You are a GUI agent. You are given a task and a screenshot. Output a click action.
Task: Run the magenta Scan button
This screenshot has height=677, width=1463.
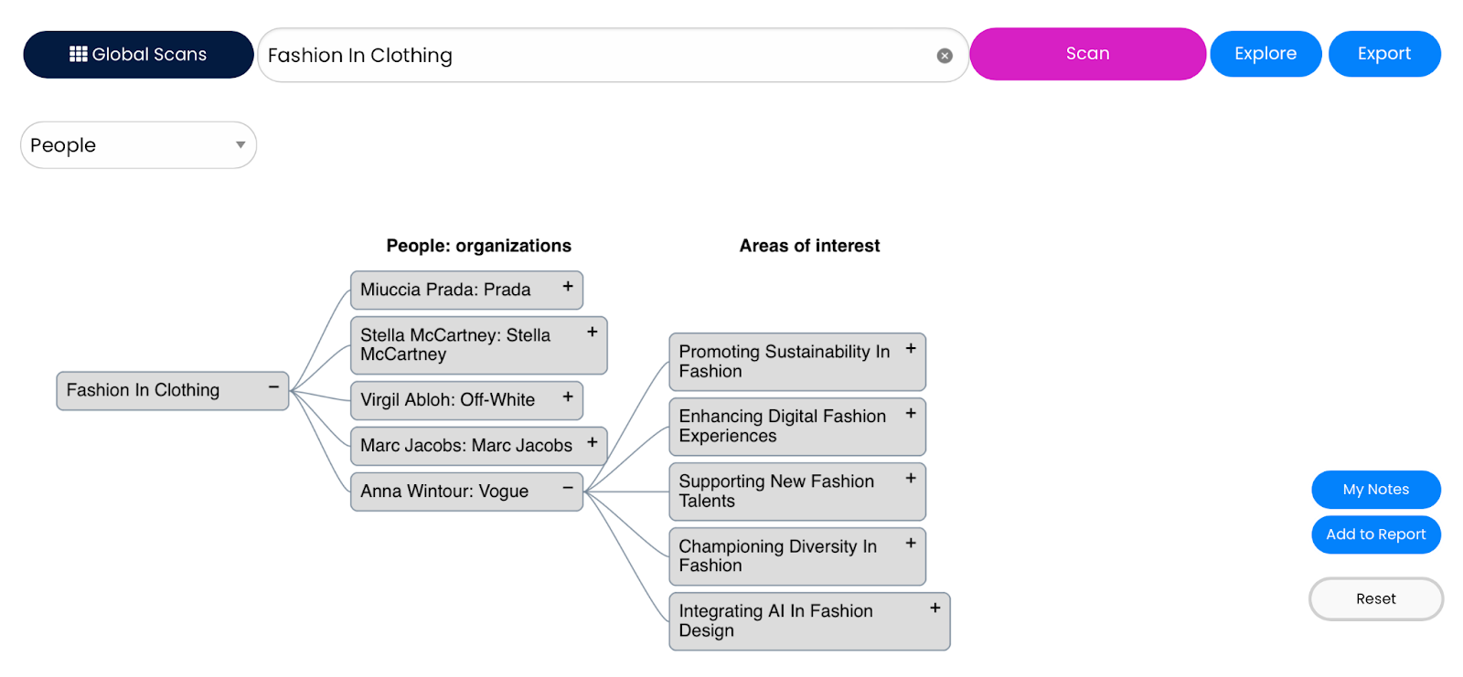click(1087, 54)
